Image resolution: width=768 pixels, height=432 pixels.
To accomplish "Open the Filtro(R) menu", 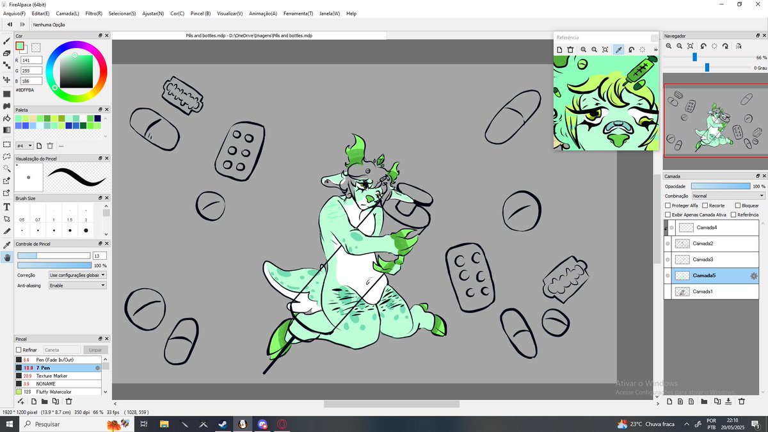I will pyautogui.click(x=94, y=13).
